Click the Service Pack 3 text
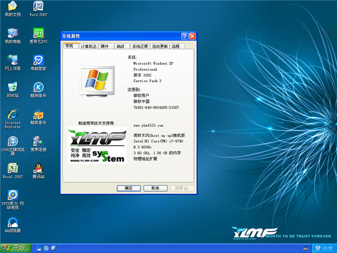The height and width of the screenshot is (253, 337). tap(147, 81)
